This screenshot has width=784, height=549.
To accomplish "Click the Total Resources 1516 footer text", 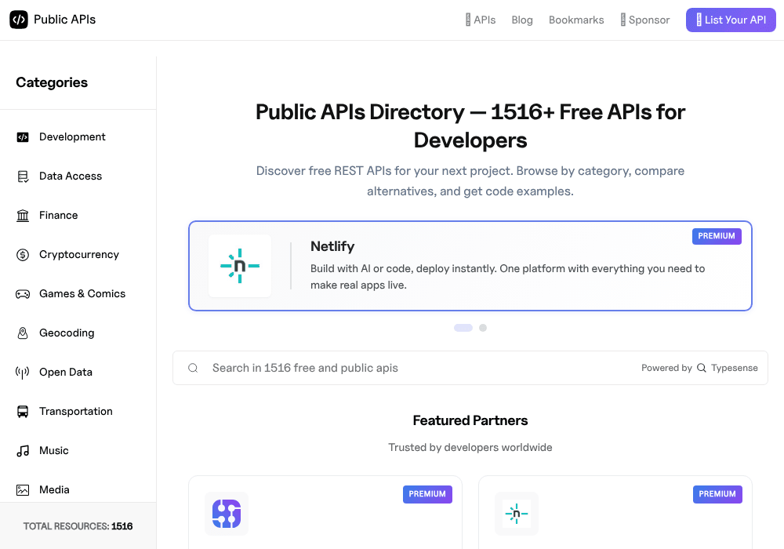I will click(78, 526).
